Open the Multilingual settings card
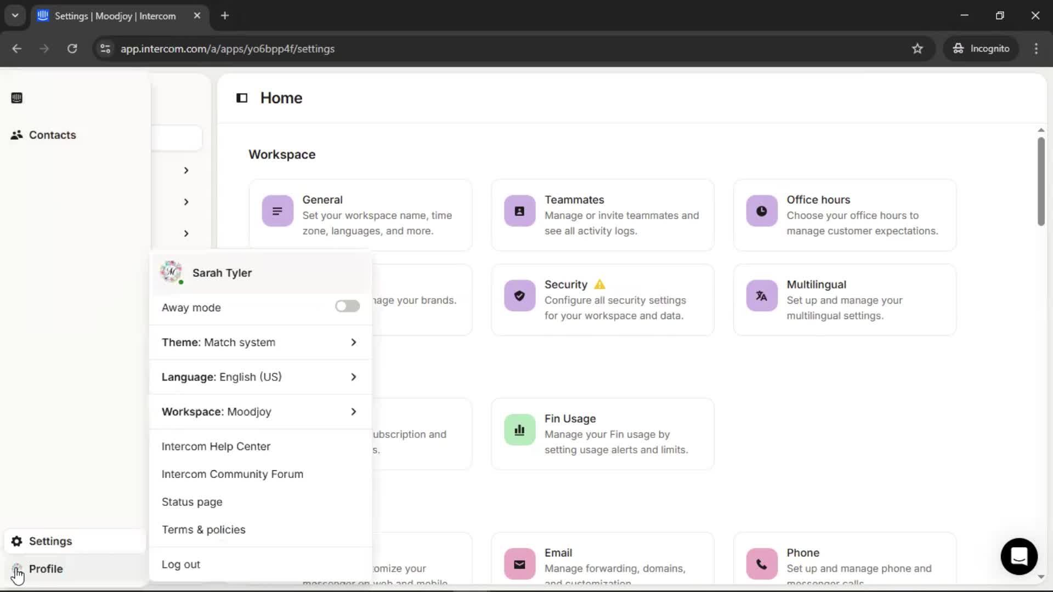The height and width of the screenshot is (592, 1053). (845, 300)
